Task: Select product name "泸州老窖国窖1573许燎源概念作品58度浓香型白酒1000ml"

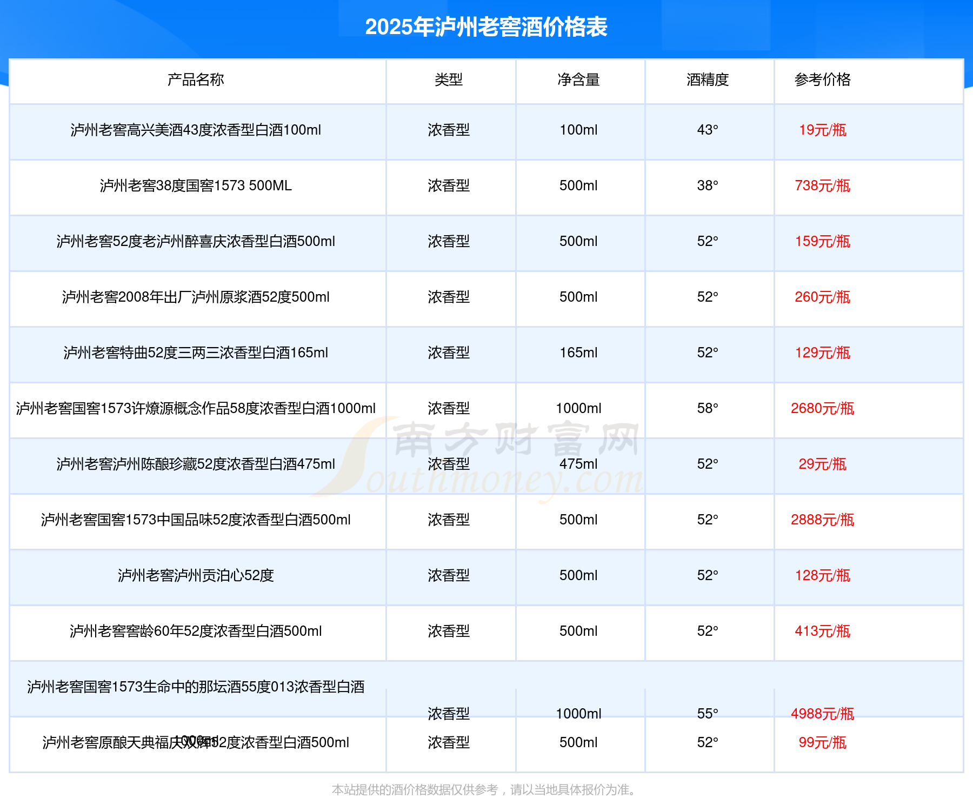Action: pyautogui.click(x=196, y=408)
